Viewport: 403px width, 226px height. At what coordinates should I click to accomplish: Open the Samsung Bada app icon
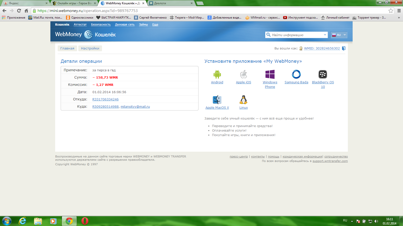click(x=296, y=74)
